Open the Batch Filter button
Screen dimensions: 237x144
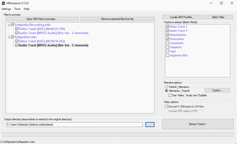click(x=218, y=17)
